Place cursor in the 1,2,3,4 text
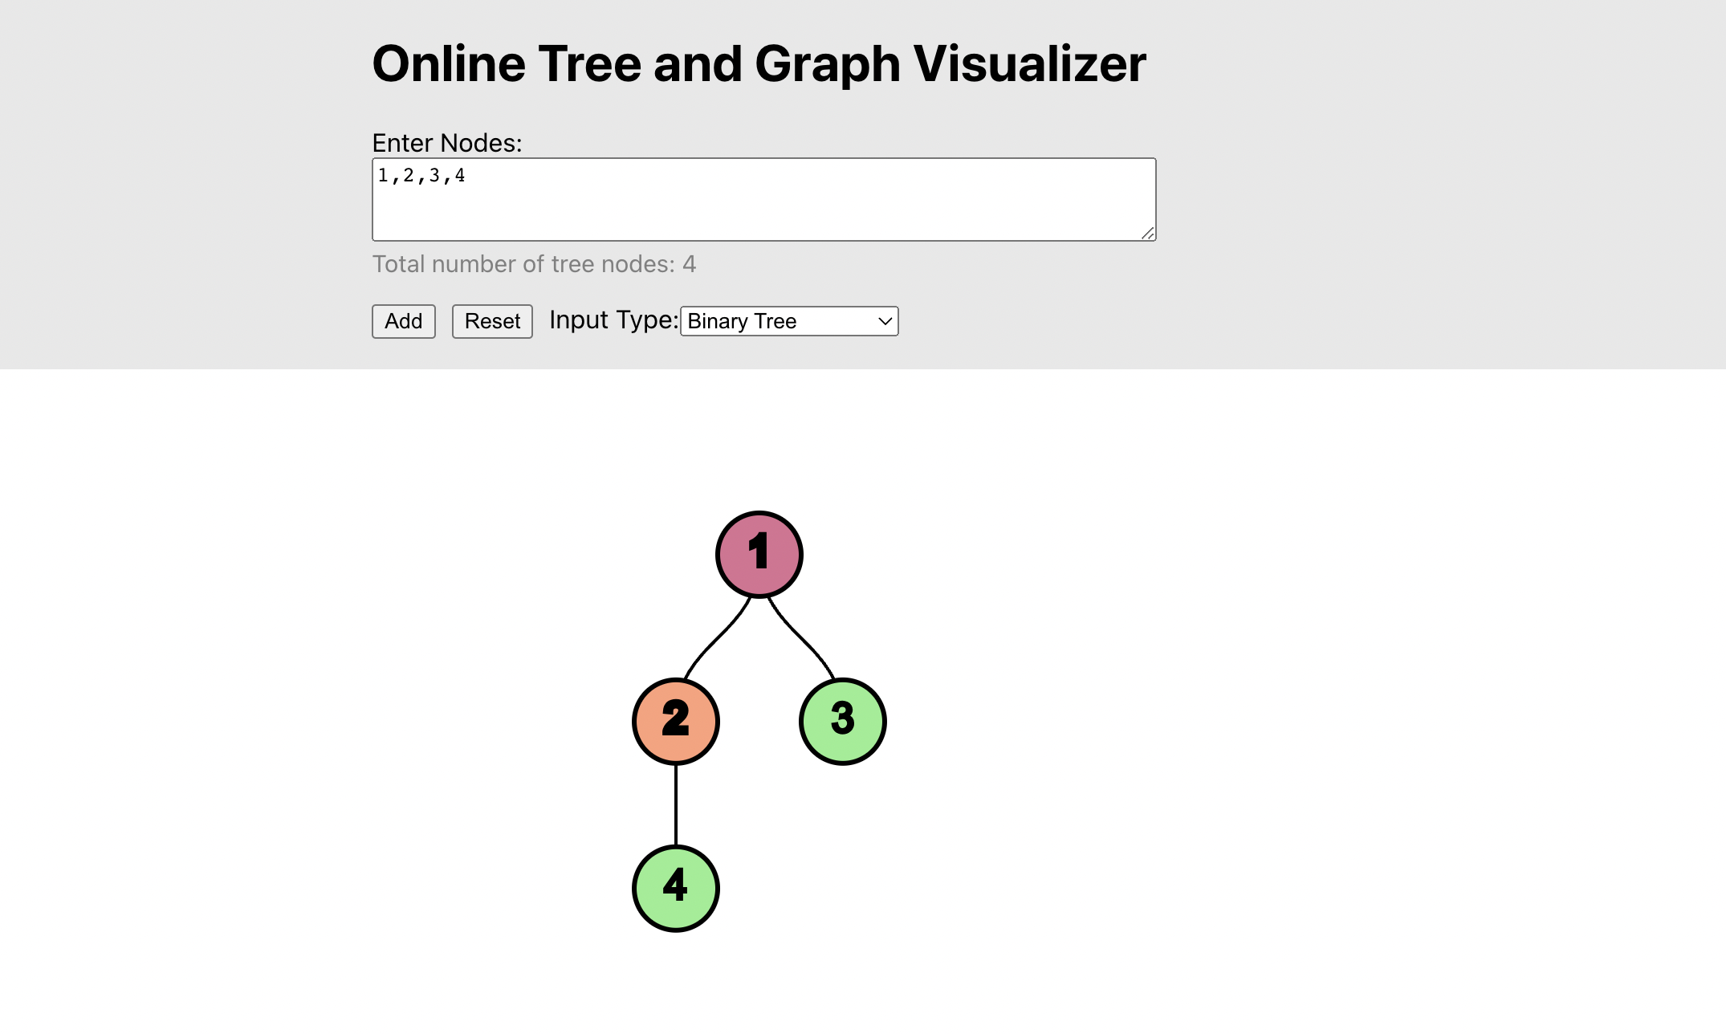Screen dimensions: 1726x1034 (x=421, y=175)
